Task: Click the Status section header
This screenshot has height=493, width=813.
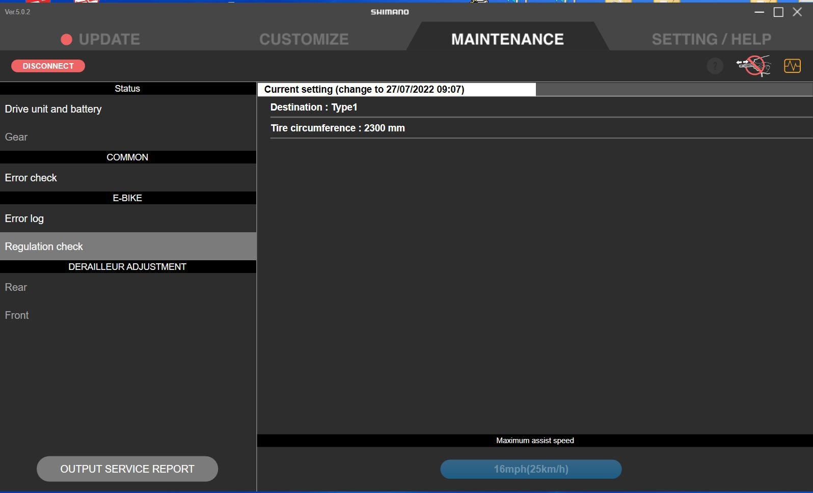Action: pos(128,89)
